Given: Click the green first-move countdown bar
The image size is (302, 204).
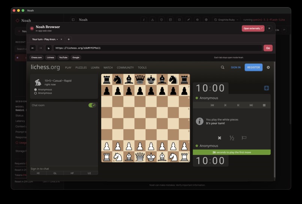Looking at the screenshot, I should pos(232,152).
